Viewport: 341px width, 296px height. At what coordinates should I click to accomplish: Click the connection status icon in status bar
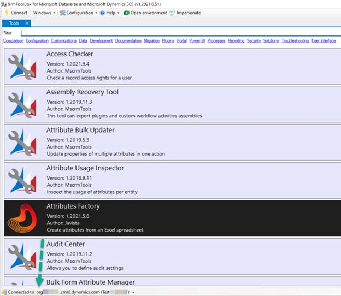click(4, 292)
